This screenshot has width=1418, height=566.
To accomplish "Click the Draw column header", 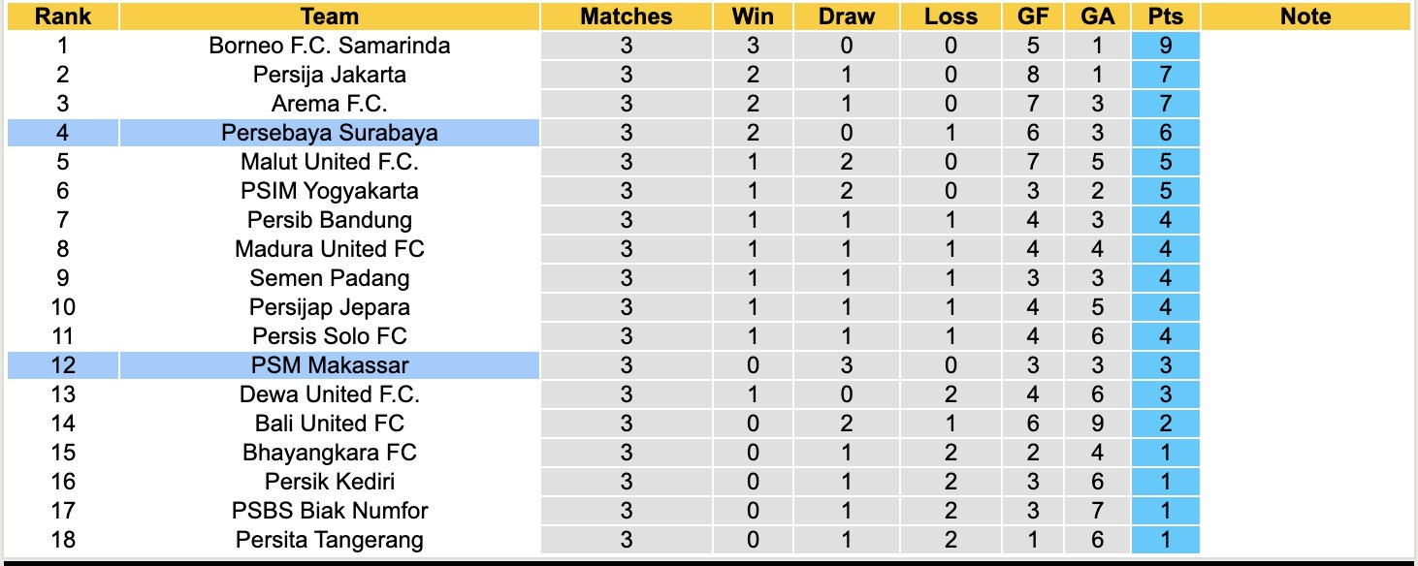I will pos(846,16).
